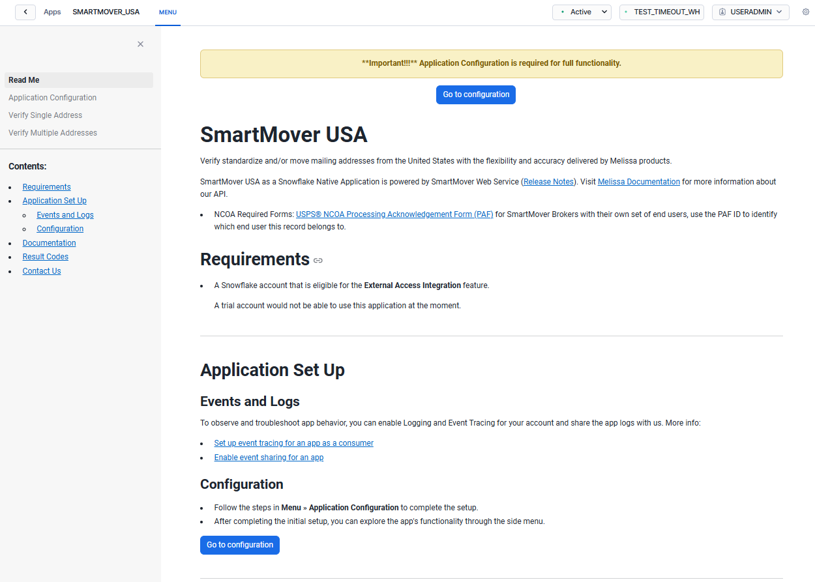Click the Contents: label in sidebar
This screenshot has width=815, height=582.
coord(27,167)
